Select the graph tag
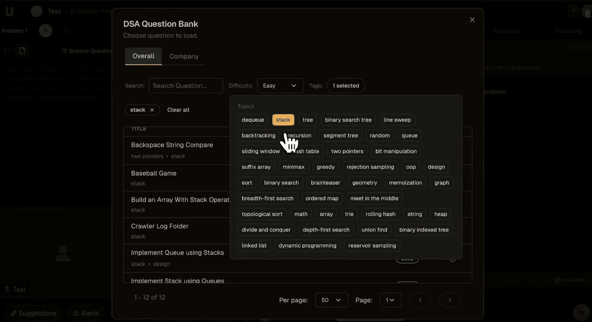The image size is (592, 322). [442, 183]
